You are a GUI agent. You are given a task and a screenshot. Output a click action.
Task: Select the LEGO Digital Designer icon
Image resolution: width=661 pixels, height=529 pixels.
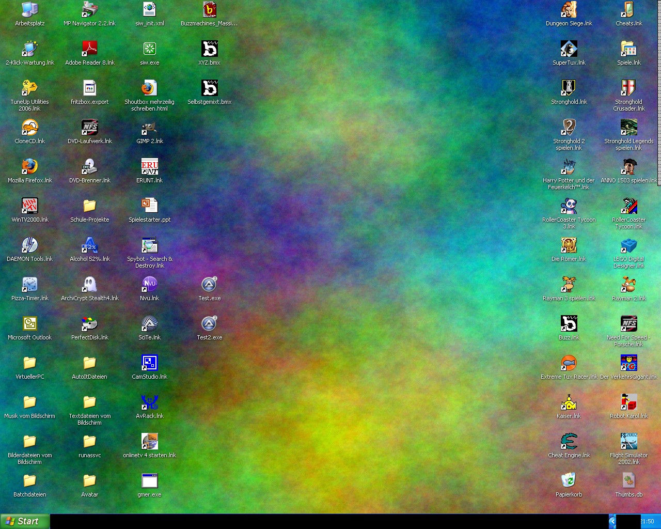628,245
